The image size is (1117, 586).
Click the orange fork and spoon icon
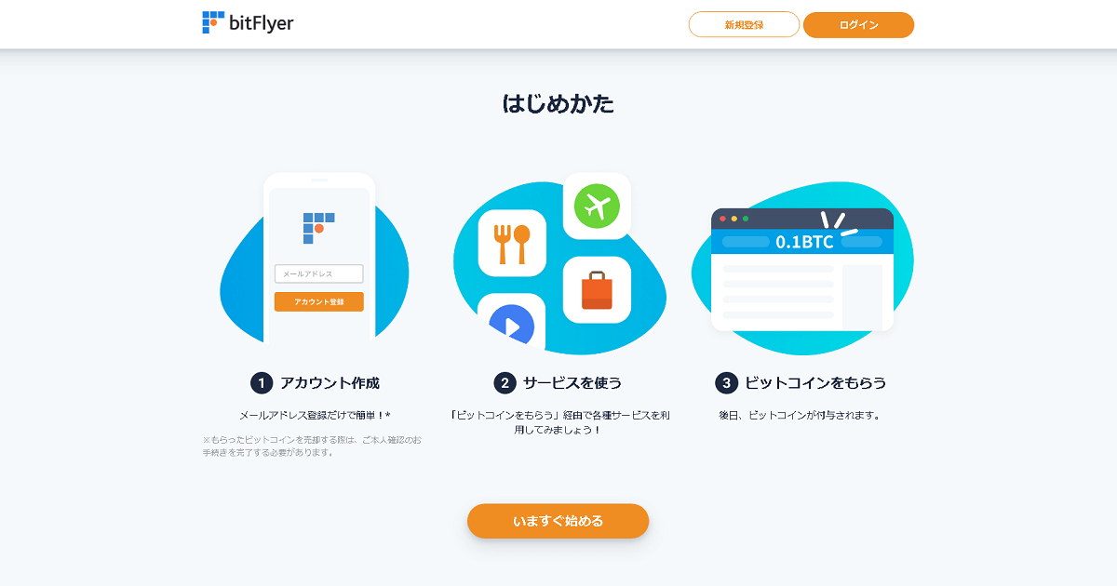[512, 243]
